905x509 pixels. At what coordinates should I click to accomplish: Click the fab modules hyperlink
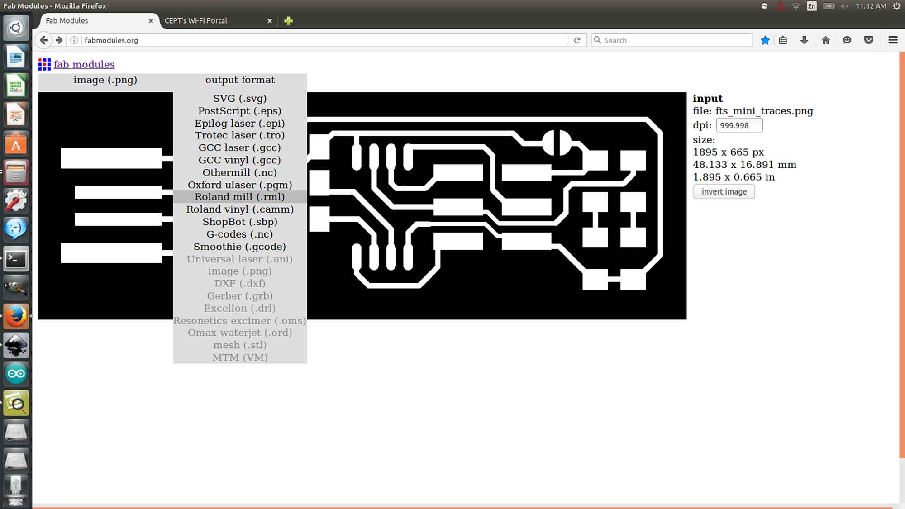tap(84, 64)
